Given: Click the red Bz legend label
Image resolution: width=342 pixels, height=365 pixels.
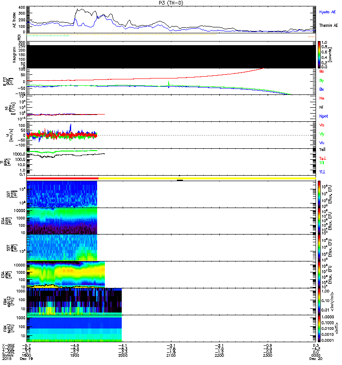Looking at the screenshot, I should tap(321, 71).
